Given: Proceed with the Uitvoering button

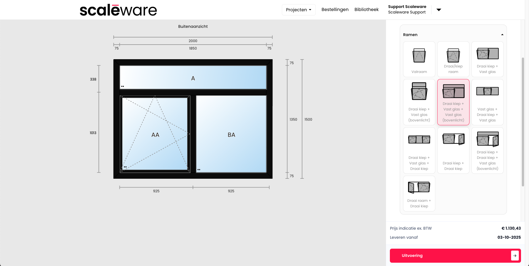Looking at the screenshot, I should [455, 256].
